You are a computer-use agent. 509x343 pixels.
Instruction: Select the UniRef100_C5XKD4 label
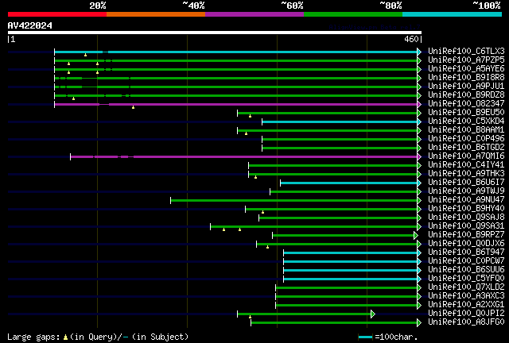pyautogui.click(x=466, y=121)
